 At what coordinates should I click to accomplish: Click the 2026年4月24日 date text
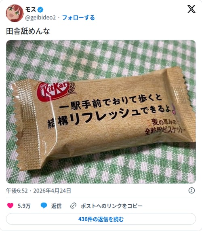point(52,191)
